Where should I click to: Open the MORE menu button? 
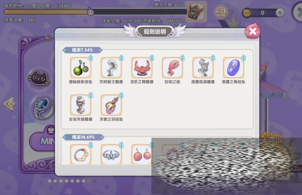pyautogui.click(x=221, y=12)
